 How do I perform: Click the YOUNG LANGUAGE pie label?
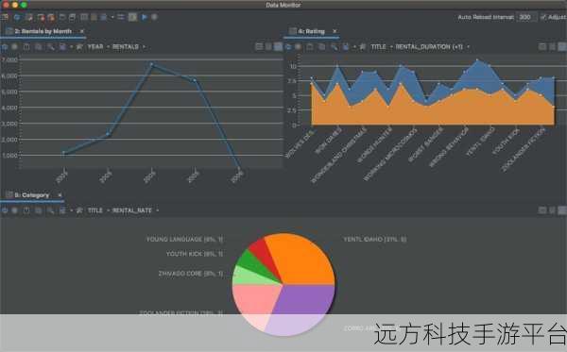[x=184, y=239]
